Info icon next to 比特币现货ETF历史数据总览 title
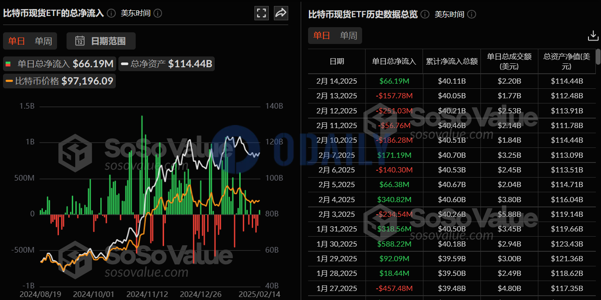Screen dimensions: 601x300 [x=425, y=14]
